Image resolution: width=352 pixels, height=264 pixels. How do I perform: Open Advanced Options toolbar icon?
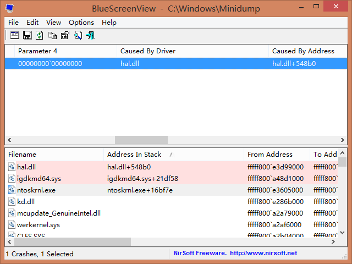[x=15, y=35]
